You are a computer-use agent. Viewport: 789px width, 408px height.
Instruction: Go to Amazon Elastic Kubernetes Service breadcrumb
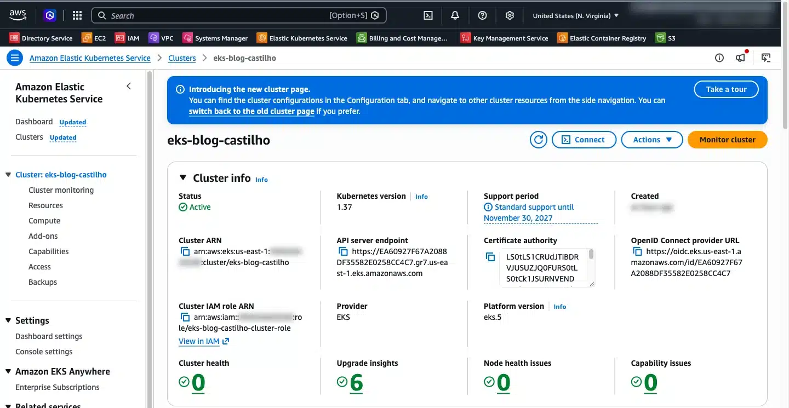pos(90,58)
